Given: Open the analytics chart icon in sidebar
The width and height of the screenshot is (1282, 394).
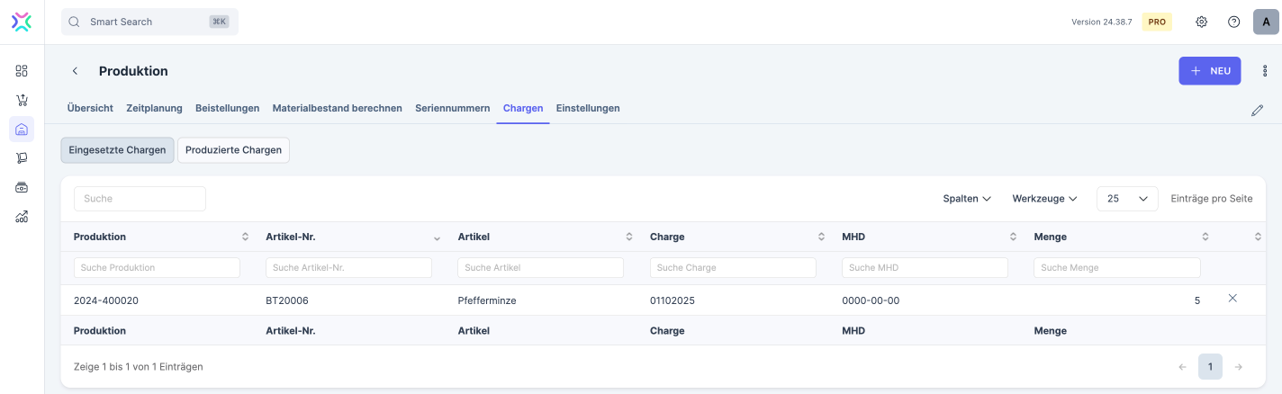Looking at the screenshot, I should tap(22, 216).
